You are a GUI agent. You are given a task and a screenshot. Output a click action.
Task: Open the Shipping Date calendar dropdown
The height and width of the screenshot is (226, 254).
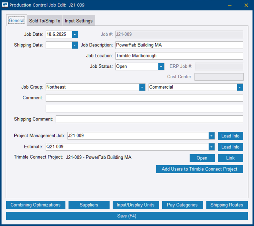coord(75,45)
